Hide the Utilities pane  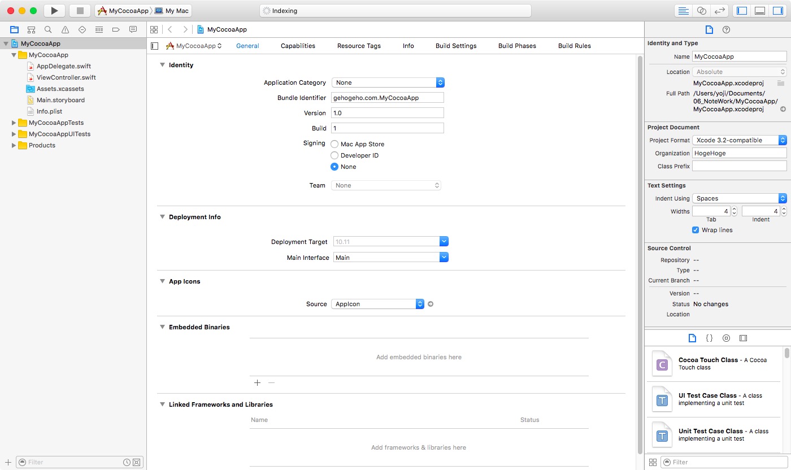pyautogui.click(x=777, y=11)
